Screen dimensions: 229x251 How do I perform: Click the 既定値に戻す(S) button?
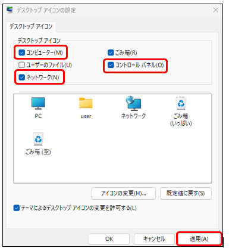click(186, 193)
